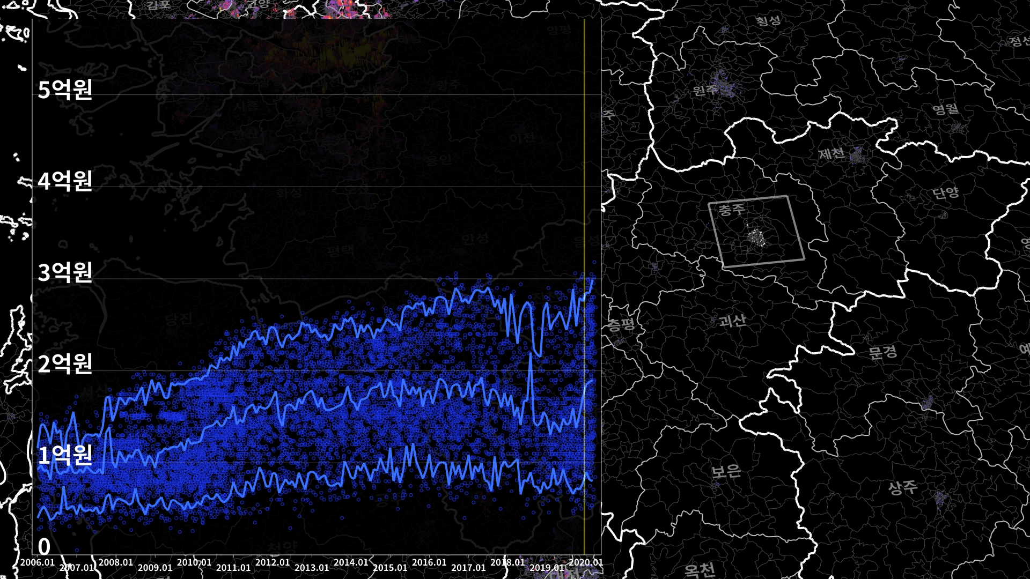Click the 문경 region label
Viewport: 1030px width, 579px height.
point(882,352)
